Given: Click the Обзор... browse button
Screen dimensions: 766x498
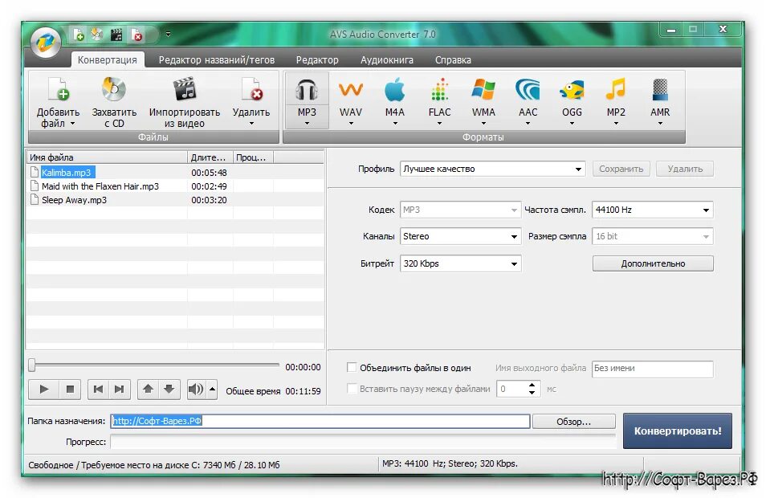Looking at the screenshot, I should pyautogui.click(x=573, y=421).
